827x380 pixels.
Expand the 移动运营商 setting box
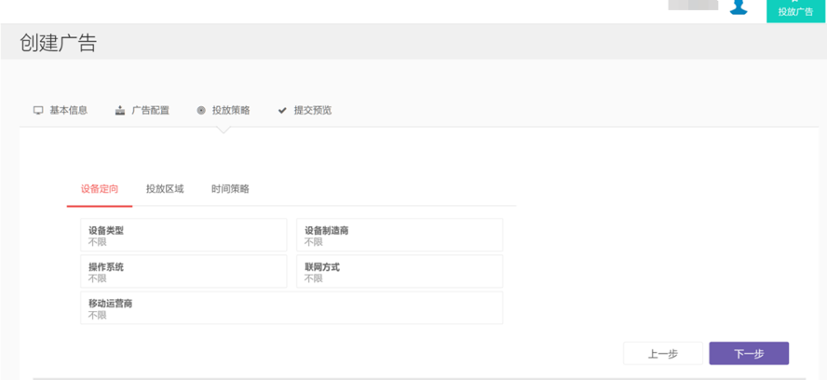291,307
